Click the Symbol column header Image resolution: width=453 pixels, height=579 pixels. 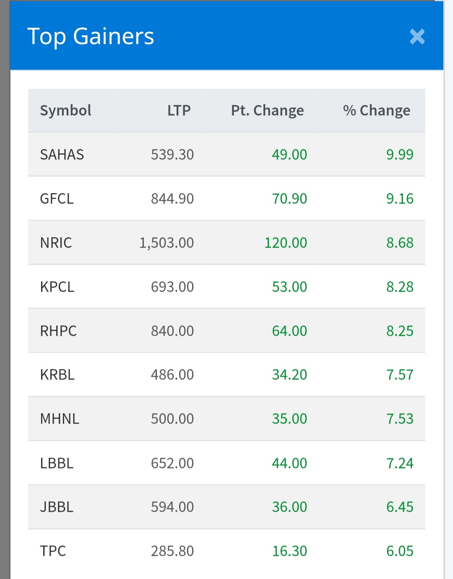[65, 110]
